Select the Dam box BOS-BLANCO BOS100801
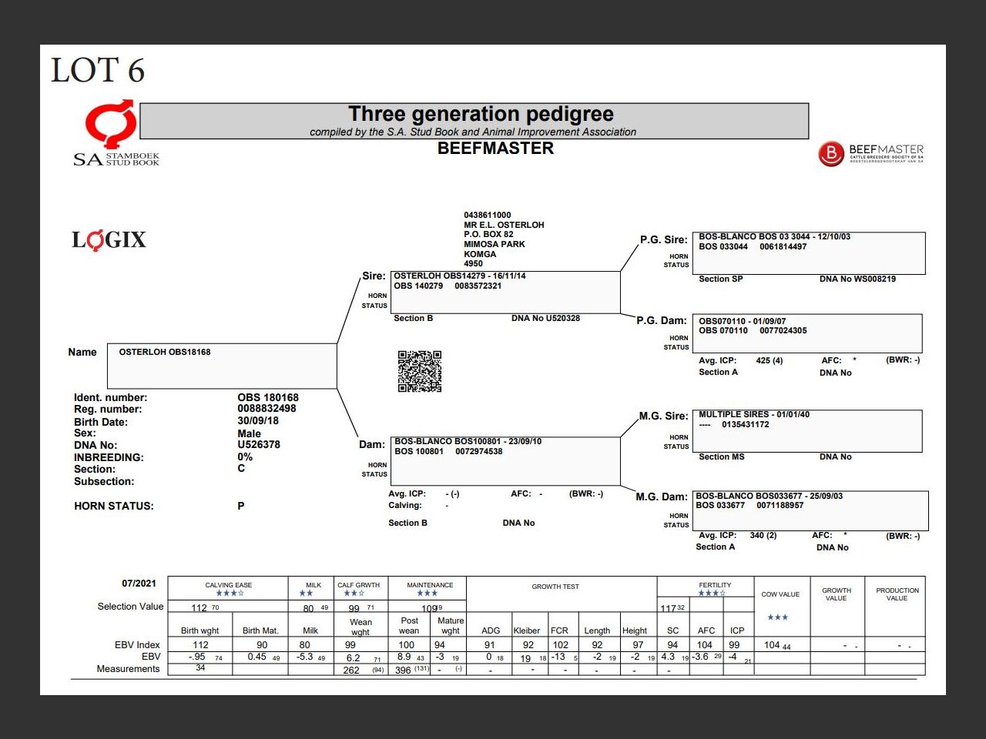The width and height of the screenshot is (986, 739). [505, 460]
